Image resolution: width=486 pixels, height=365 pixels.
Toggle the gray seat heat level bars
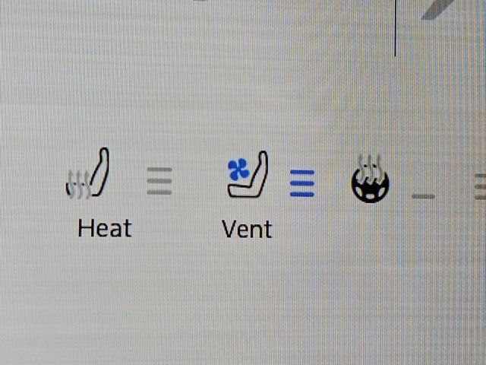click(159, 181)
